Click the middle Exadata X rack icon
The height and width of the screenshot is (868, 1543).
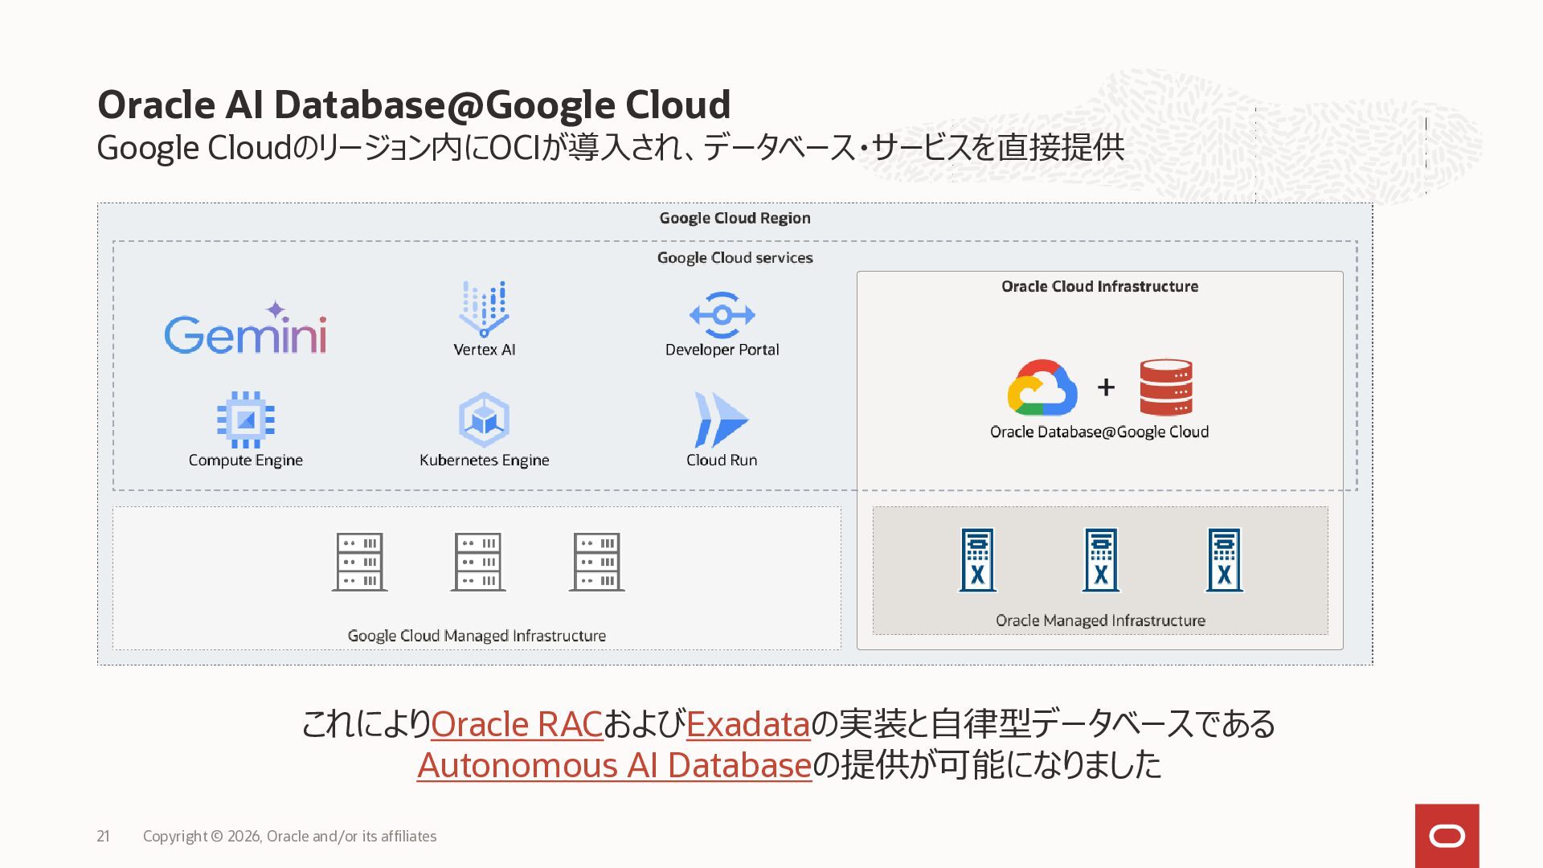(x=1101, y=560)
